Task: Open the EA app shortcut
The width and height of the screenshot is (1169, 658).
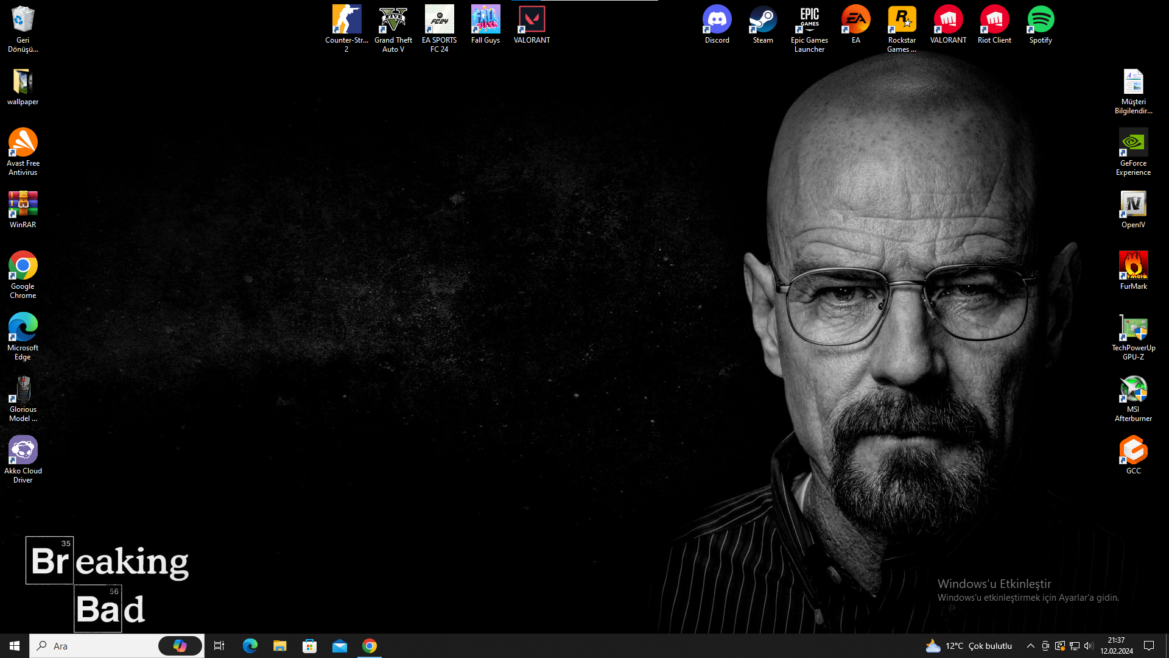Action: coord(855,24)
